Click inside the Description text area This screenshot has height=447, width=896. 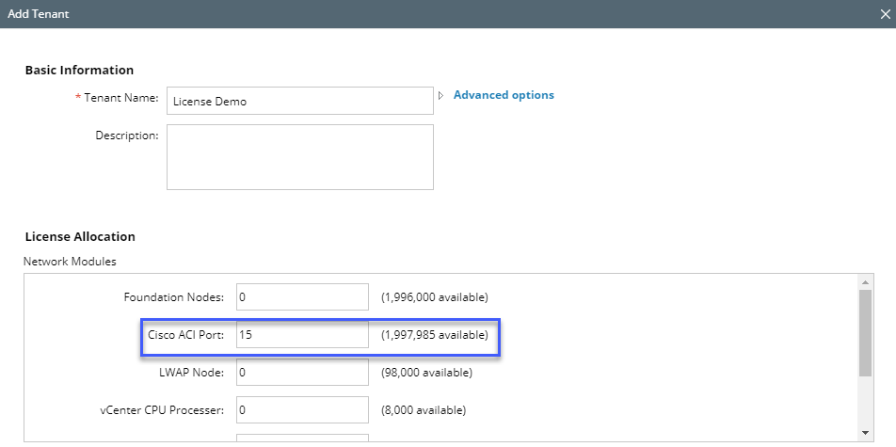[x=299, y=157]
